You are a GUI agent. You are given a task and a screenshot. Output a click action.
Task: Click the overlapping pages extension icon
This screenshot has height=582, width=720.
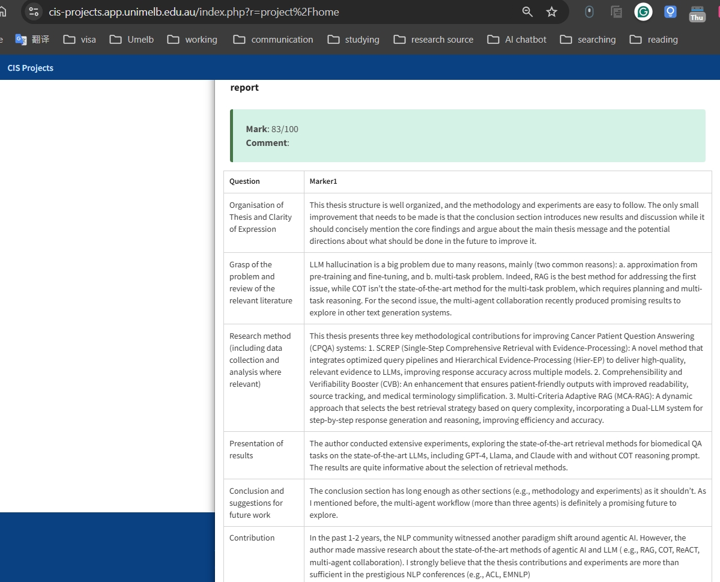616,12
